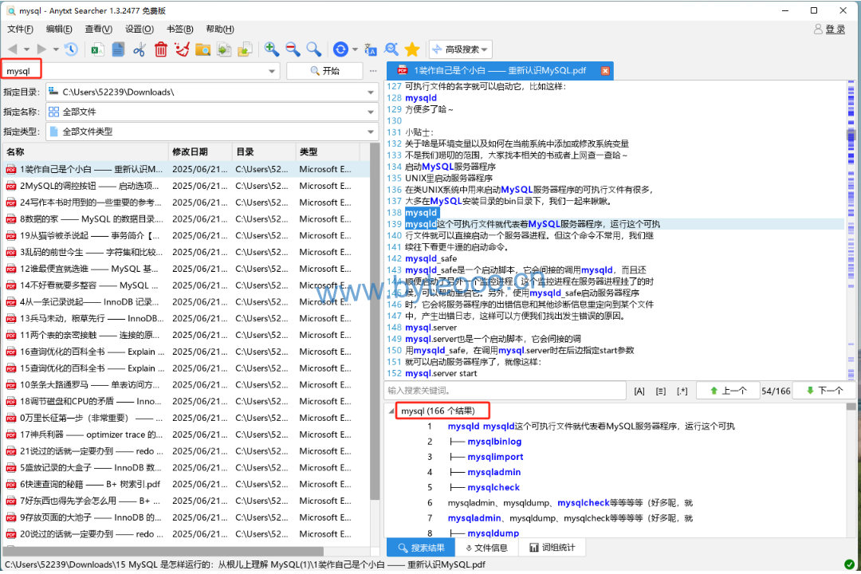Toggle case-sensitive [A] option
This screenshot has width=861, height=574.
tap(639, 391)
